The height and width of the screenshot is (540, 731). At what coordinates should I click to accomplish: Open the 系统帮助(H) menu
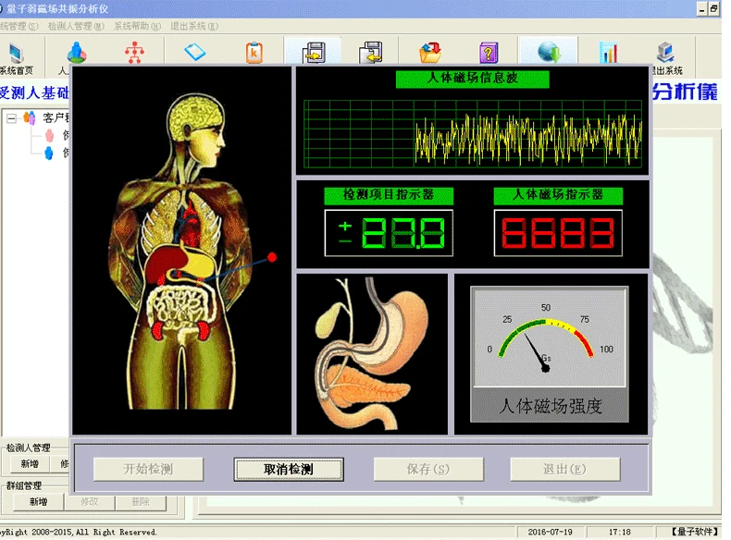[x=137, y=26]
